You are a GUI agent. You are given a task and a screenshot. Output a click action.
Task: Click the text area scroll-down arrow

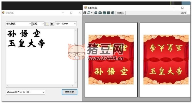[x=76, y=83]
